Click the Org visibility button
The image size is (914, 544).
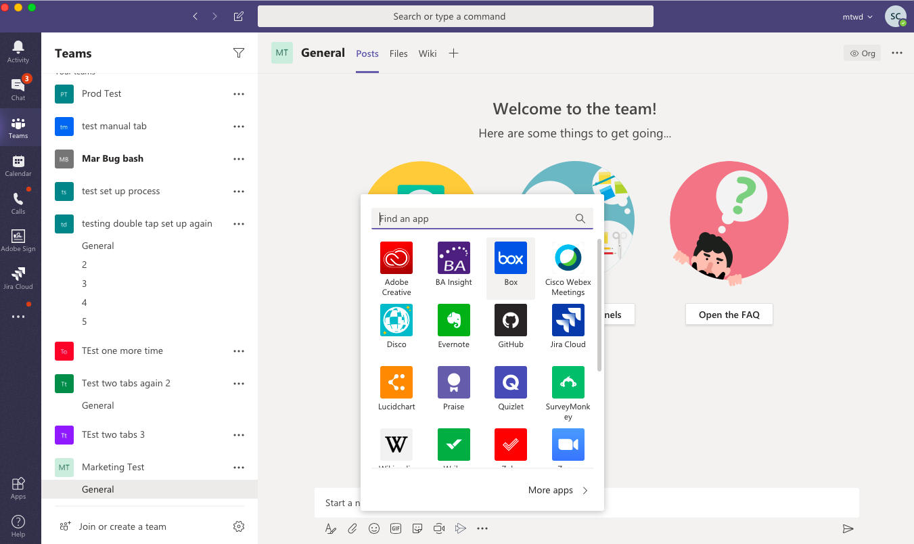click(862, 53)
